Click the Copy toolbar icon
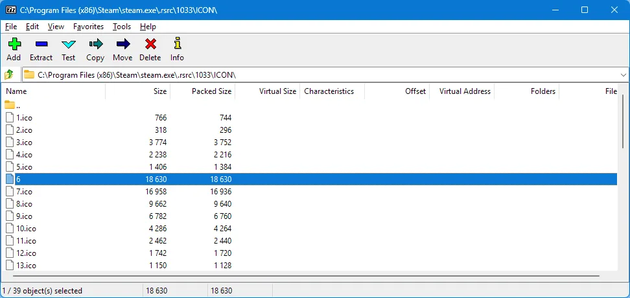630x298 pixels. pos(95,49)
